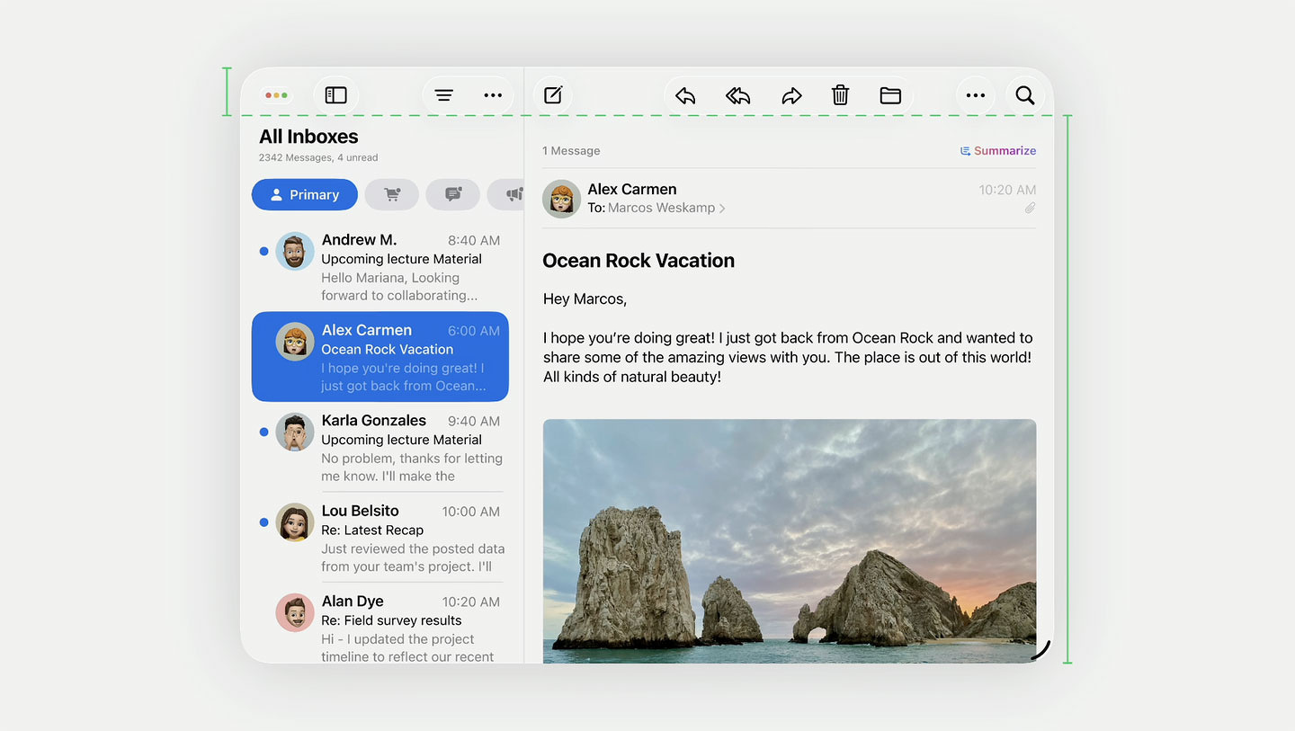Switch to chat bubble updates category tab
Image resolution: width=1295 pixels, height=731 pixels.
tap(453, 194)
